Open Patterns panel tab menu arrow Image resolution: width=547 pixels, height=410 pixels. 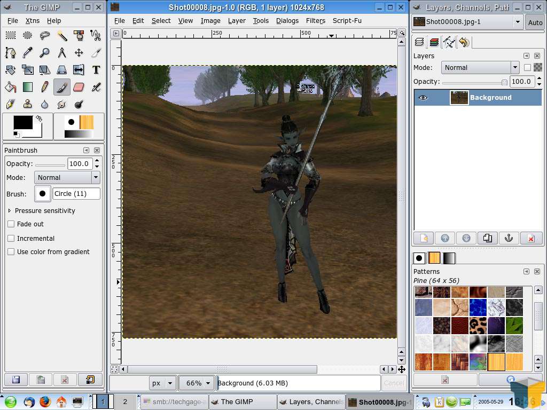pos(526,271)
